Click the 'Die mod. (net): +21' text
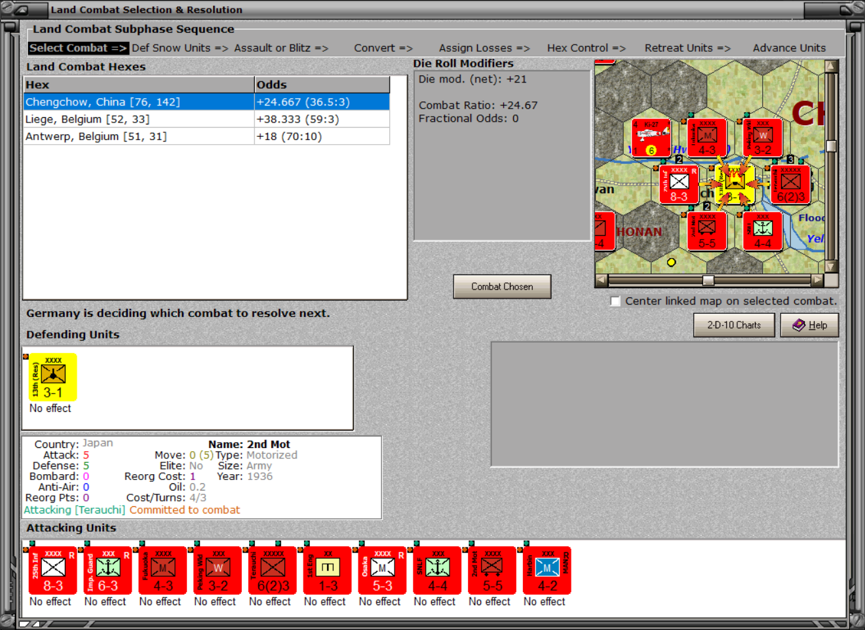 pos(472,79)
